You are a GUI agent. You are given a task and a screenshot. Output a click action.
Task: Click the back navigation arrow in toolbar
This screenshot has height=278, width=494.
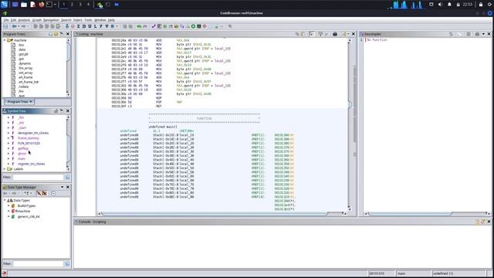click(14, 26)
